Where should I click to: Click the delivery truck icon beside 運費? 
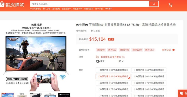pos(98,61)
